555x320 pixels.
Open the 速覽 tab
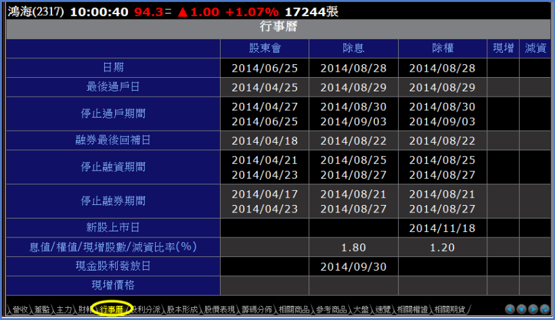382,309
